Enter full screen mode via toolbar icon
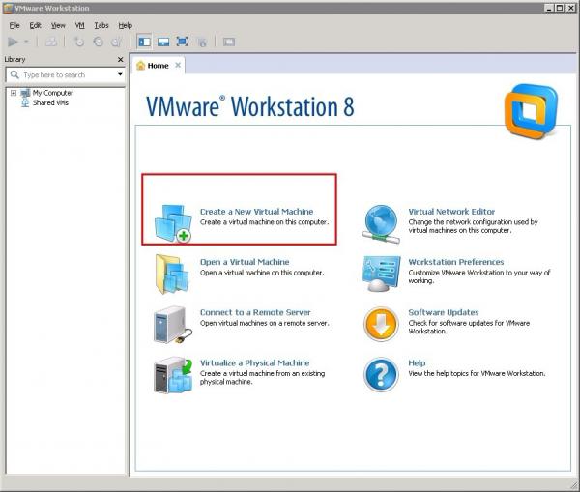 pos(182,42)
